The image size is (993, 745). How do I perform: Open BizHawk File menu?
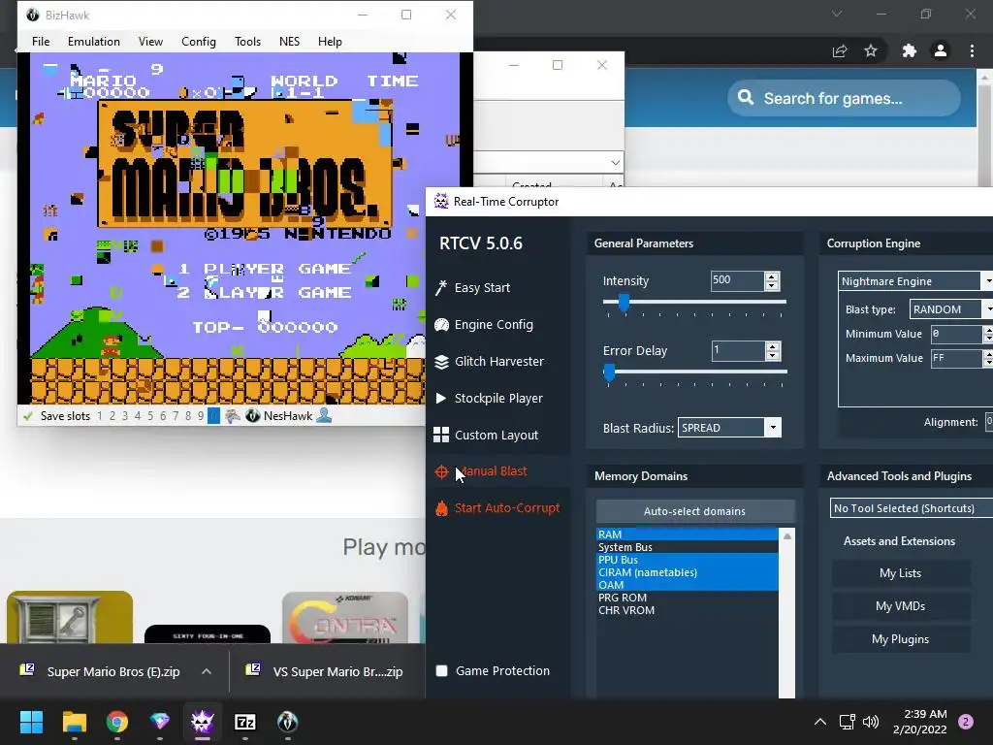(41, 41)
